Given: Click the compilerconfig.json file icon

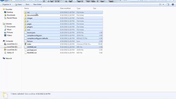Looking at the screenshot, I should 26,35.
